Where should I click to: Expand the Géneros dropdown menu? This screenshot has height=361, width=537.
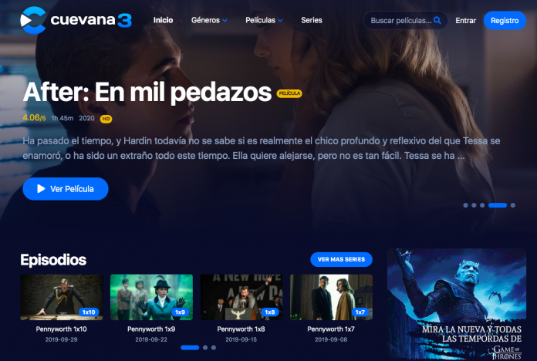tap(209, 20)
